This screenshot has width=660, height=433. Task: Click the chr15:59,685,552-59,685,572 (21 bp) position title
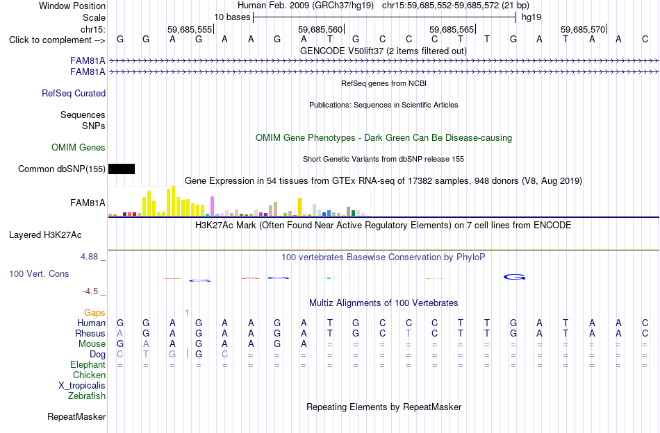tap(456, 6)
